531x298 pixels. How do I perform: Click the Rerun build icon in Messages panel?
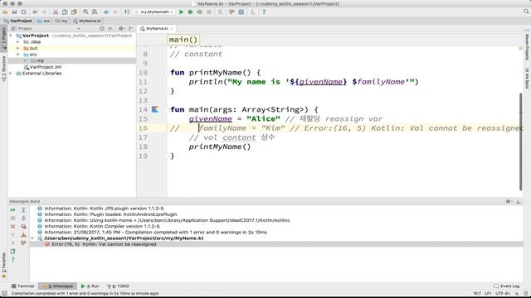(13, 210)
